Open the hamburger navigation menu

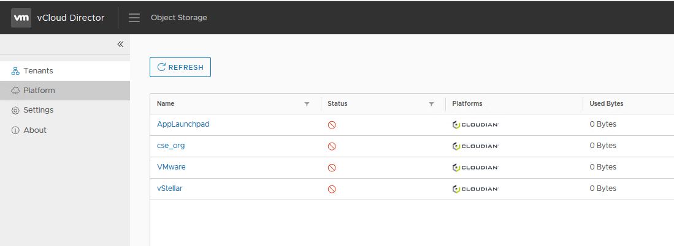[134, 18]
